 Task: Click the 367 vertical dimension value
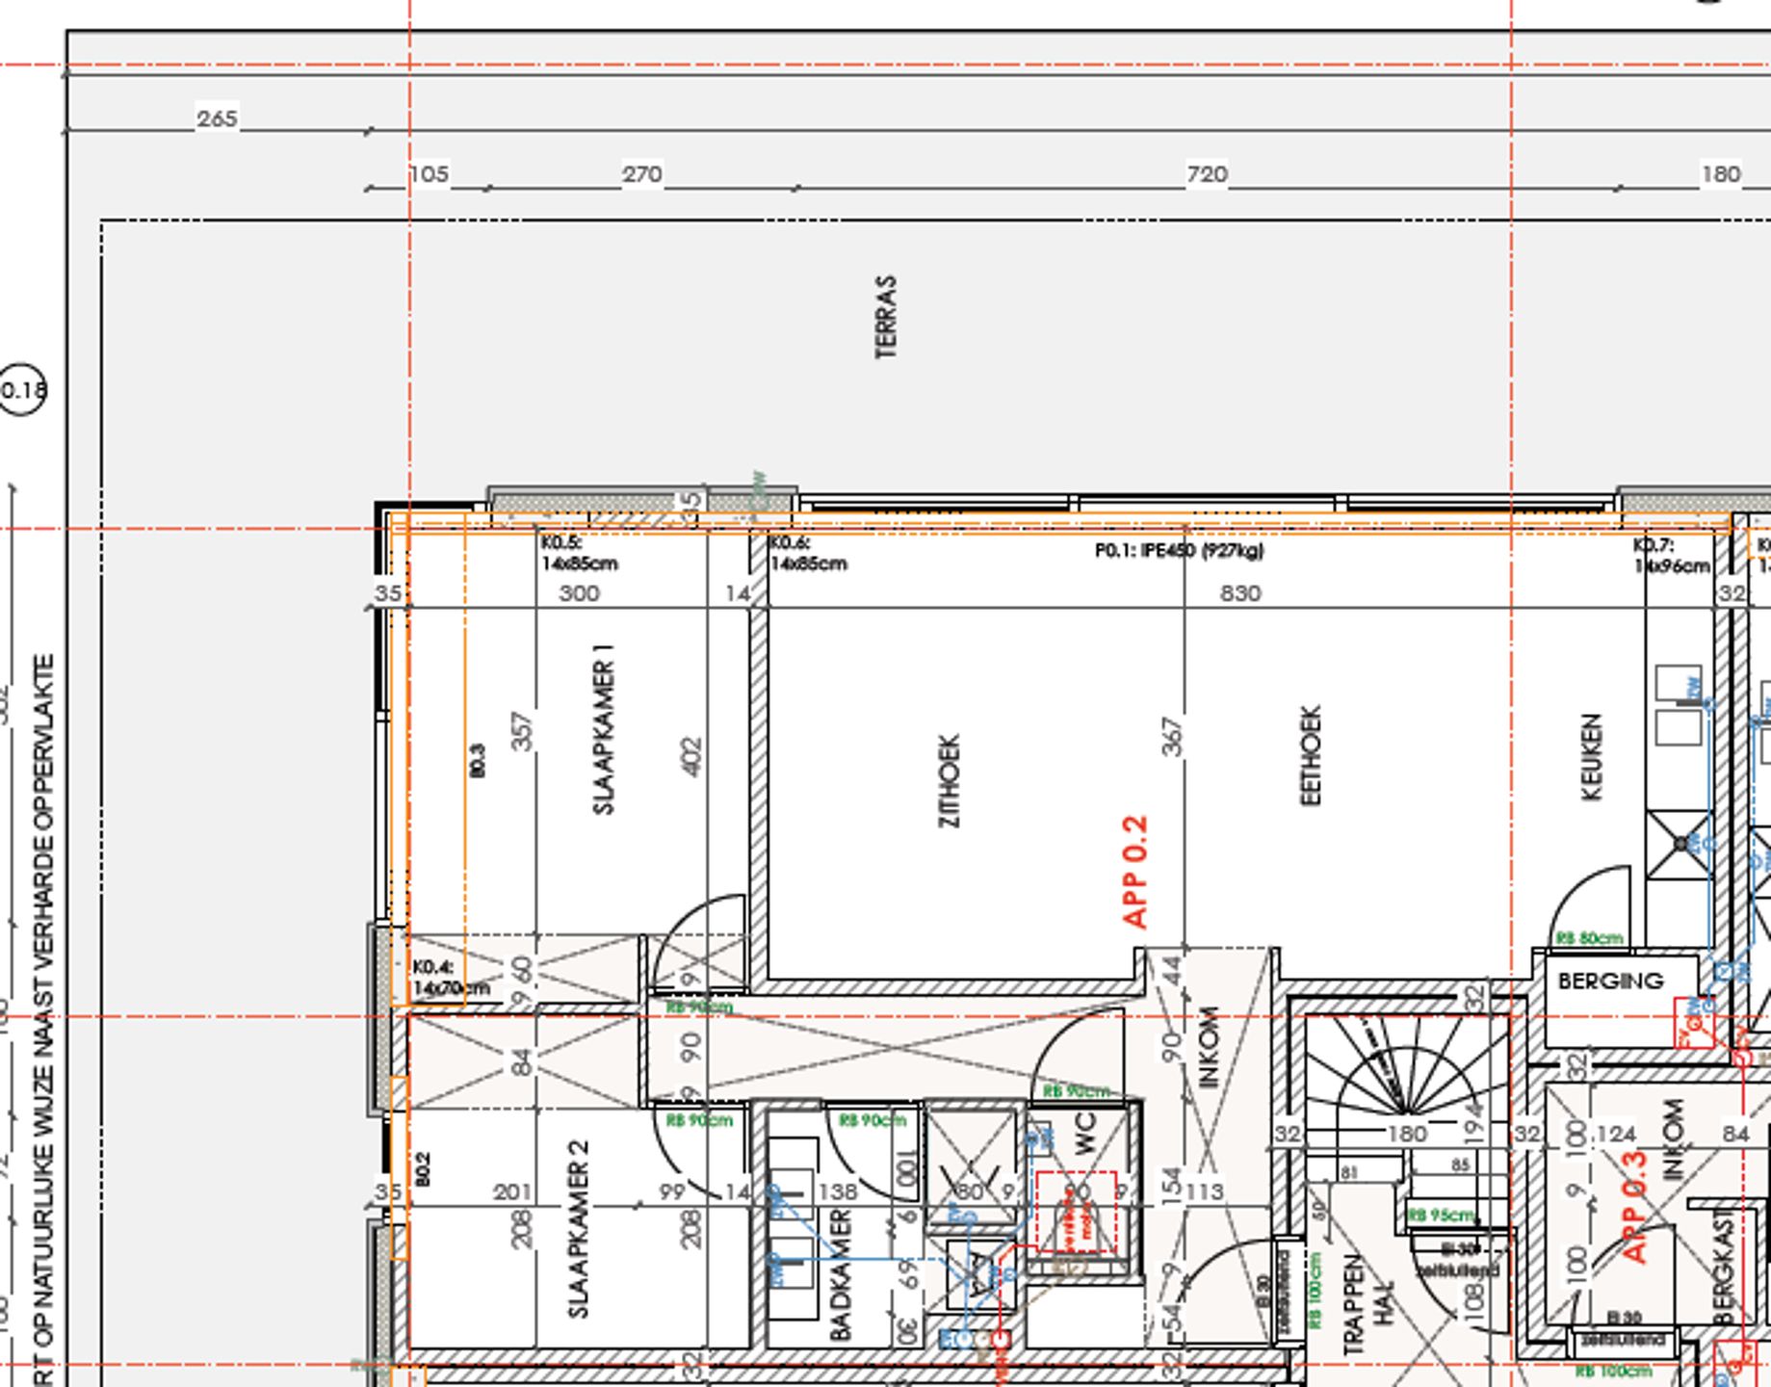pyautogui.click(x=1172, y=737)
